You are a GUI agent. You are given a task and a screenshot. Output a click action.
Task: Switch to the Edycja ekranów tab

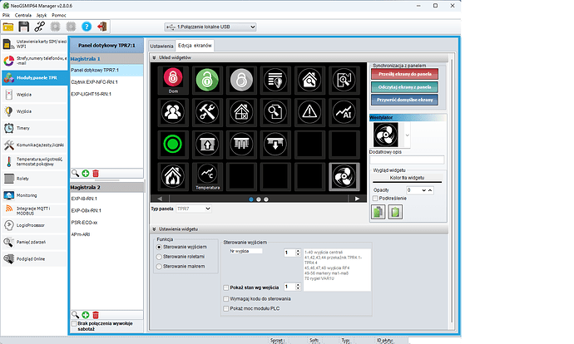195,46
